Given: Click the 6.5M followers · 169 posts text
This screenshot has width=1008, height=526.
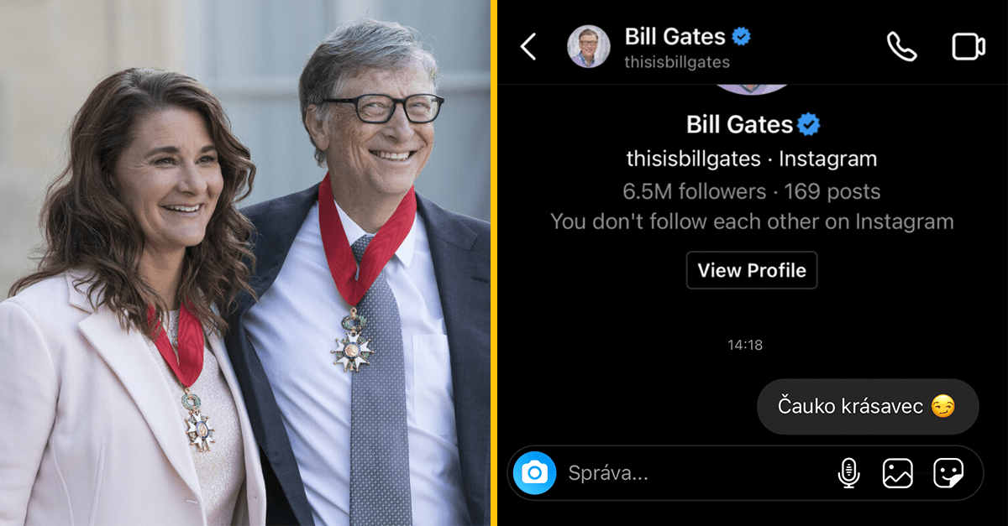Looking at the screenshot, I should pos(752,191).
